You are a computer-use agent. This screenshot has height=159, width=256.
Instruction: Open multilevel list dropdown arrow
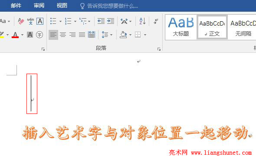coord(89,21)
